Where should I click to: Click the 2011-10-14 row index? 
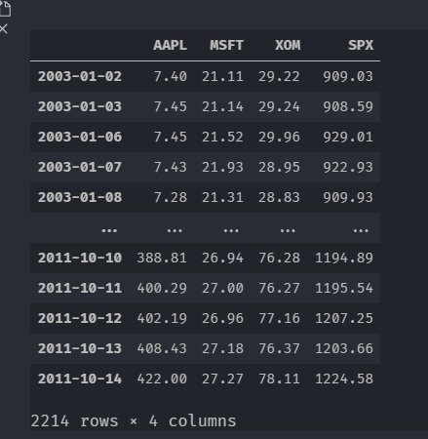80,379
